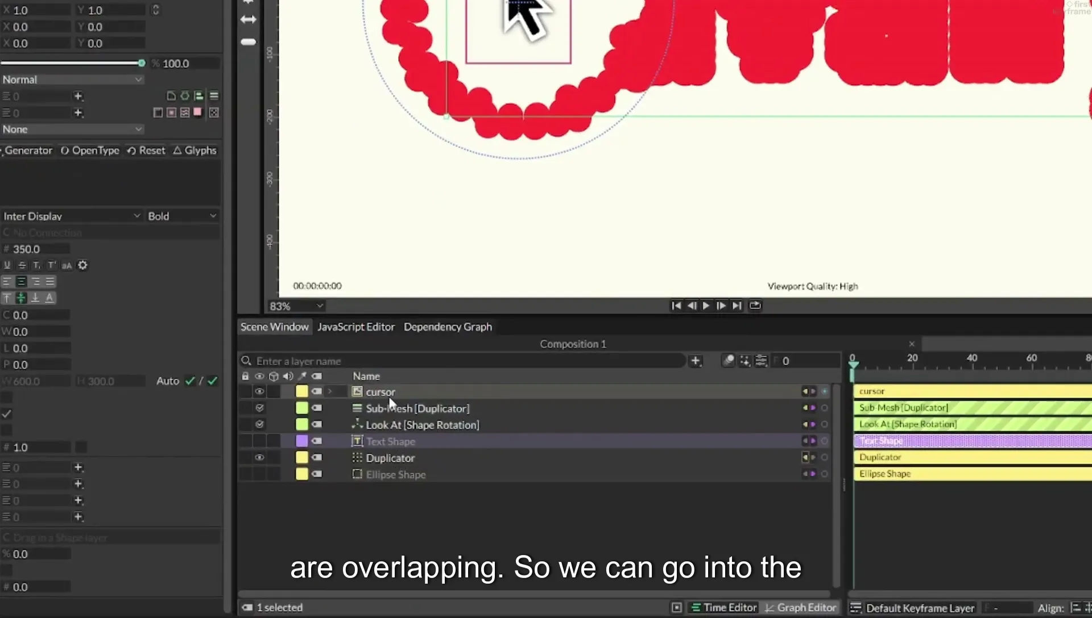
Task: Set horizontal alignment to center
Action: [x=21, y=282]
